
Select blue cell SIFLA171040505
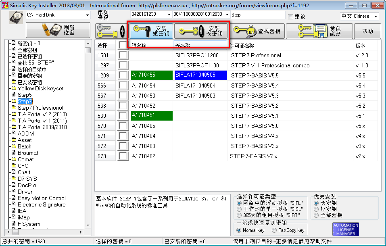[x=200, y=75]
